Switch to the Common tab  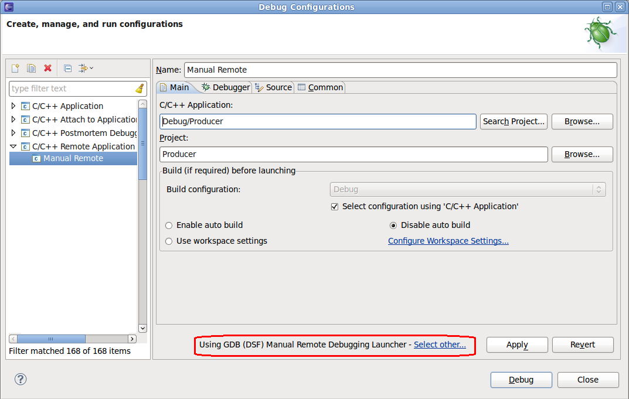[x=321, y=87]
